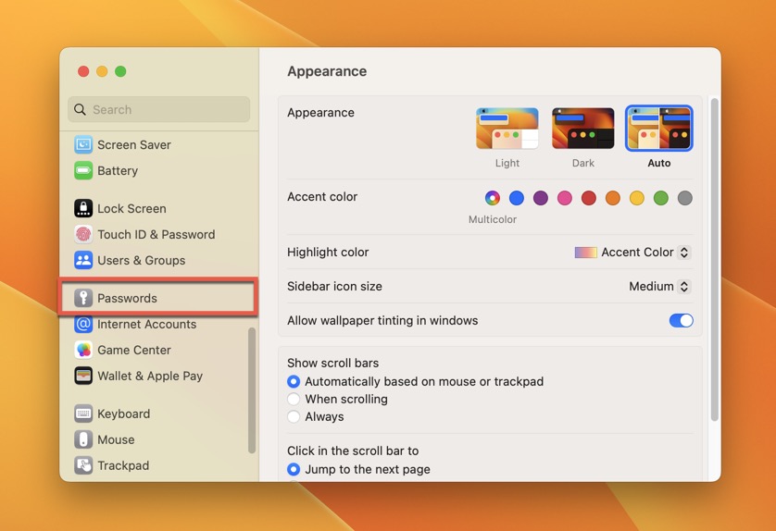Click the Mouse icon in sidebar

pyautogui.click(x=83, y=439)
